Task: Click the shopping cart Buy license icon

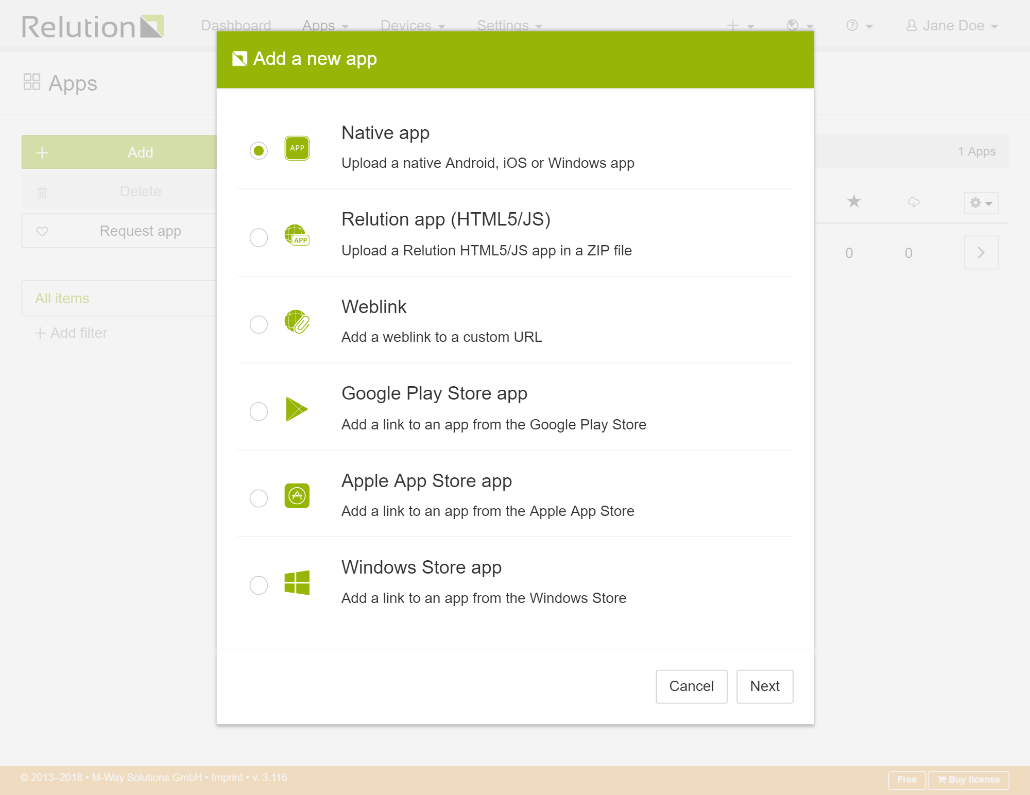Action: (942, 780)
